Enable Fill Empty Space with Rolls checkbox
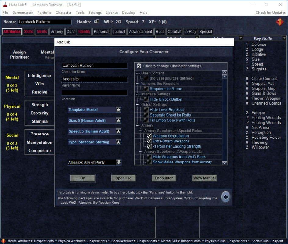Viewport: 288px width, 244px height. click(146, 120)
